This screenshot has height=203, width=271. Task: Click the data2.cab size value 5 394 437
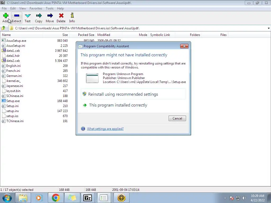tap(61, 61)
